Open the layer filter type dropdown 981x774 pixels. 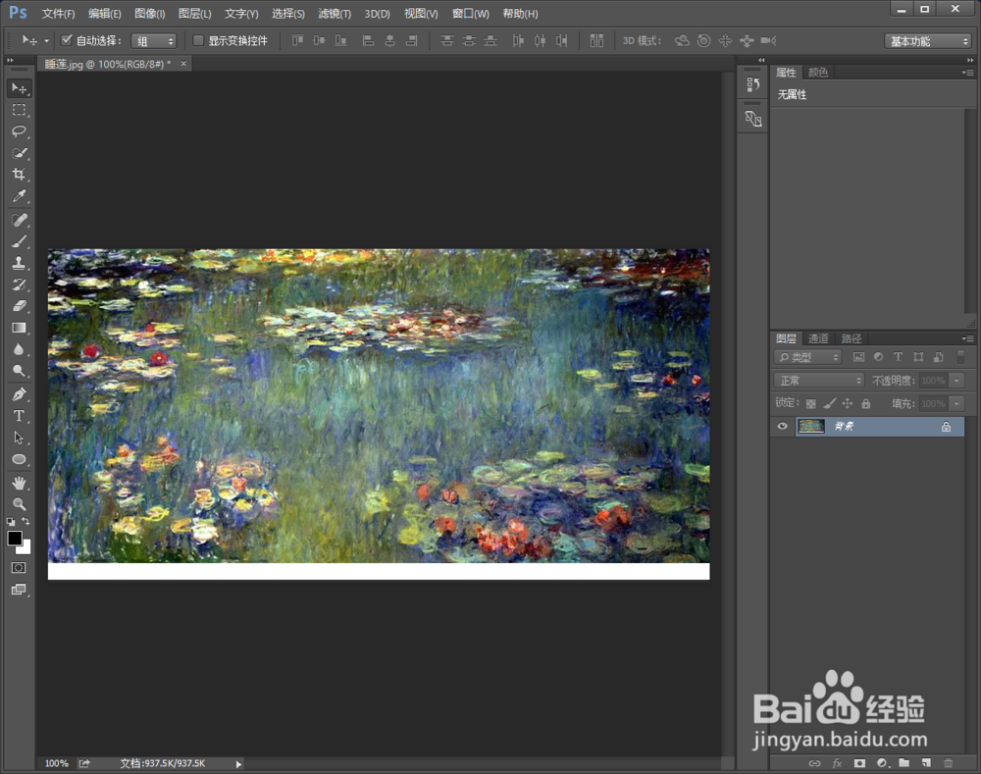807,357
